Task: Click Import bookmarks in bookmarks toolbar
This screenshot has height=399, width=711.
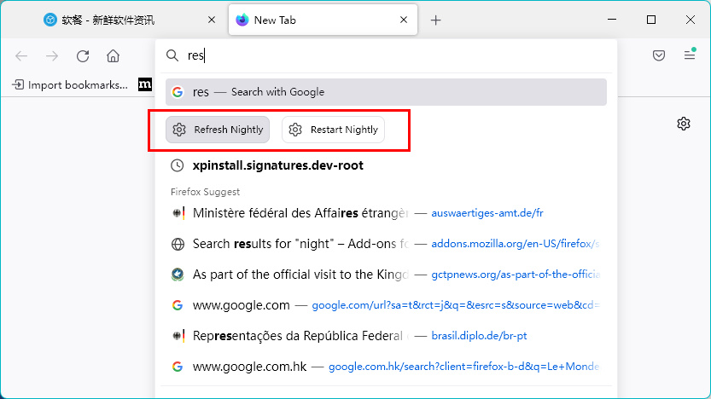Action: 69,84
